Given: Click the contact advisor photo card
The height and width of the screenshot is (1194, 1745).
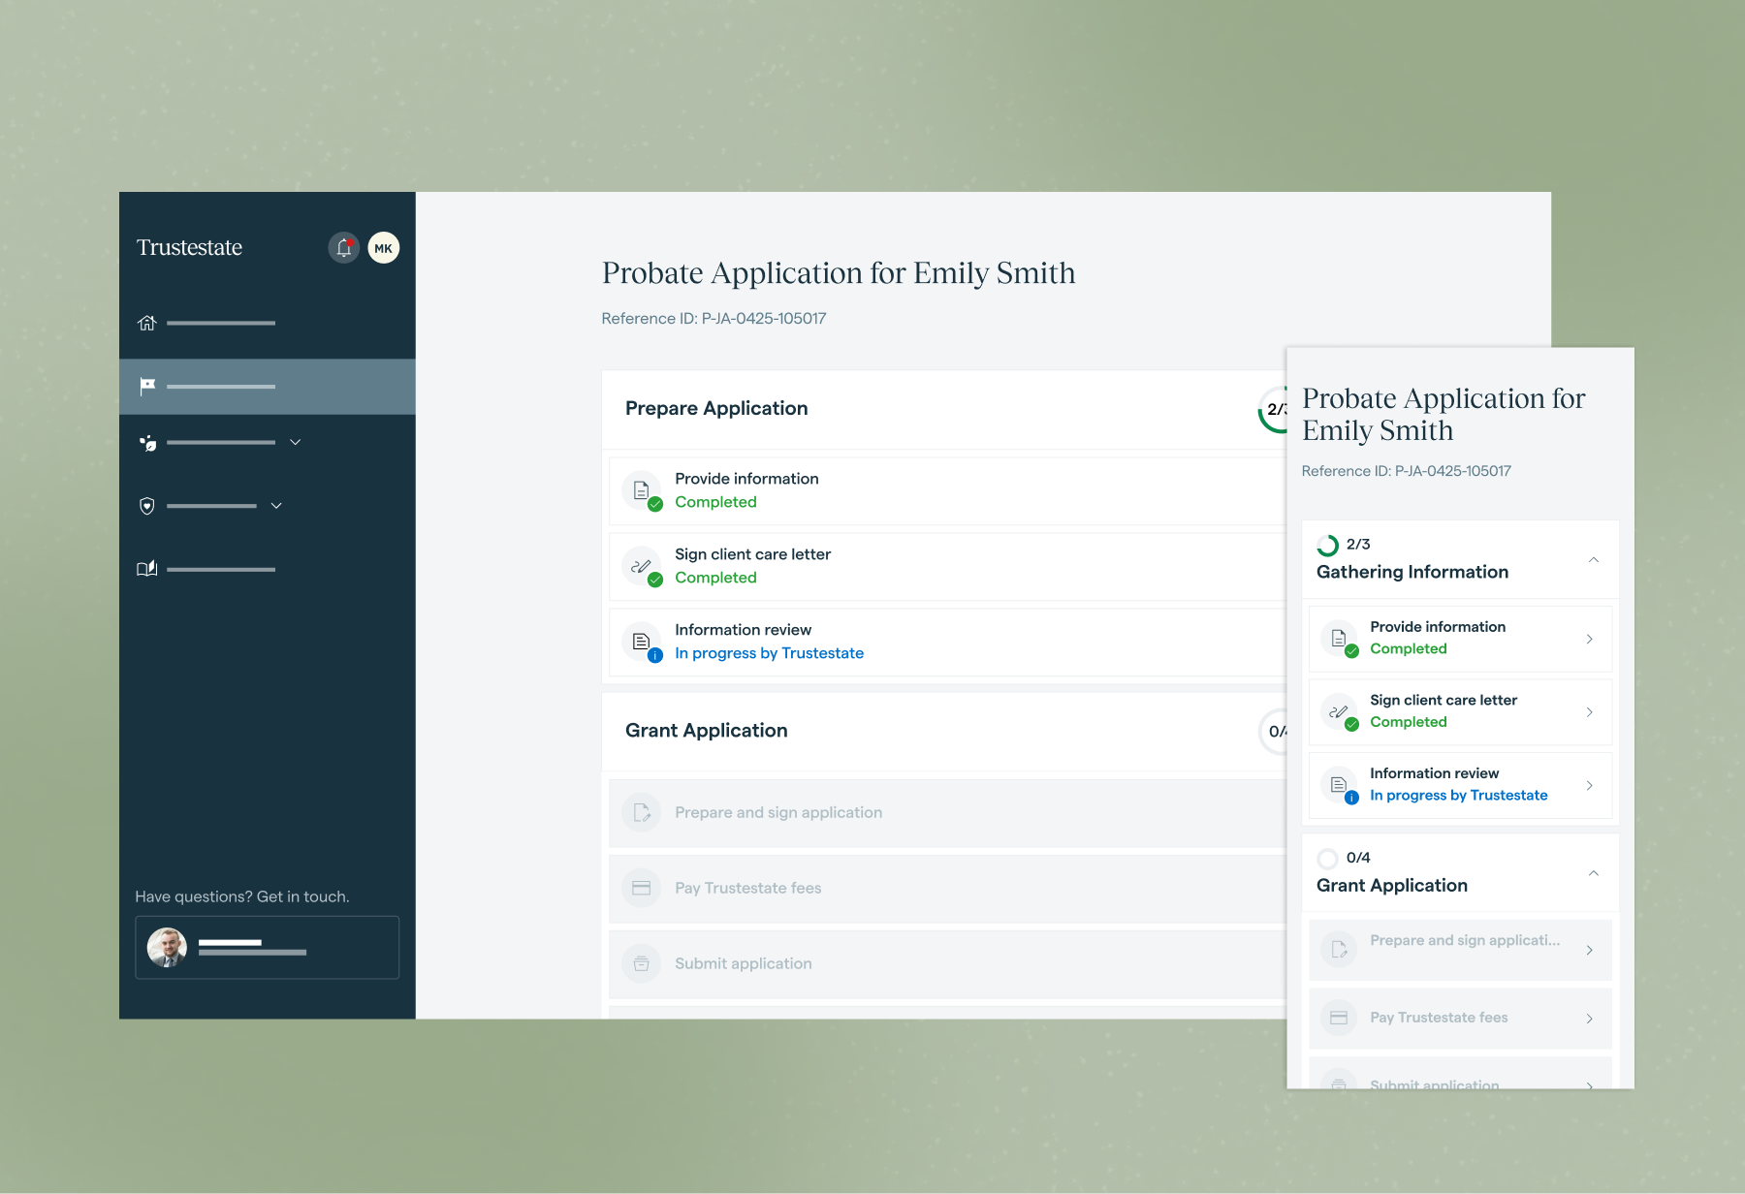Looking at the screenshot, I should [267, 947].
